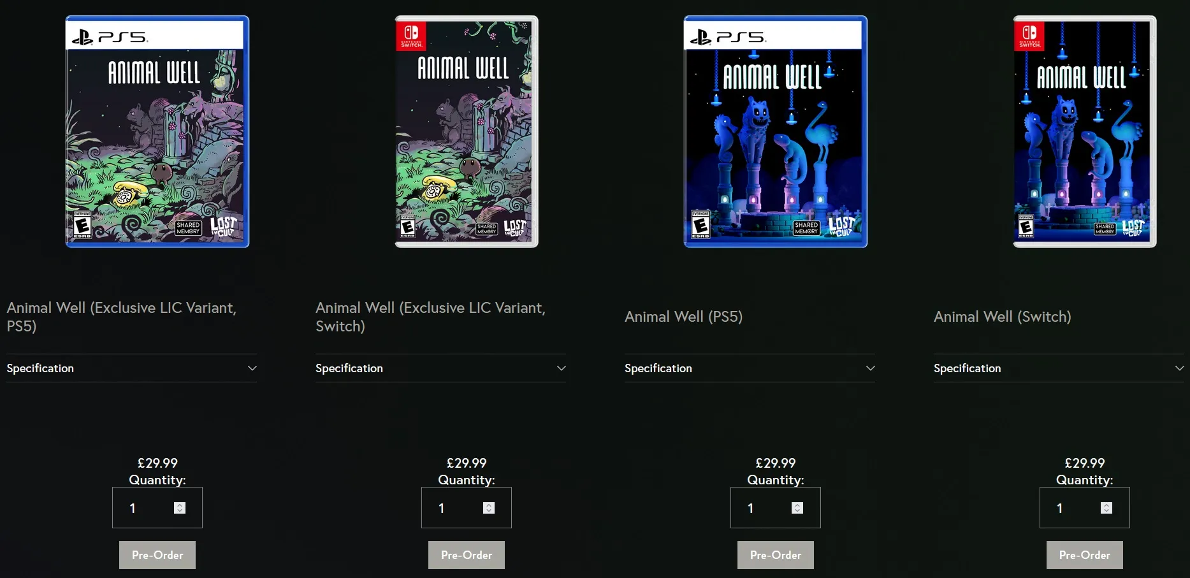
Task: Click quantity stepper arrows for Animal Well (PS5)
Action: click(797, 508)
